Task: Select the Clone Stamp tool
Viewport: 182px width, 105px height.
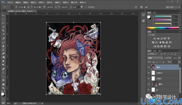Action: tap(3, 46)
